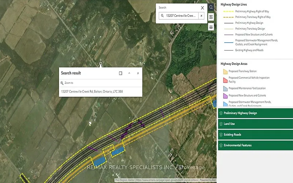Expand the Land Use layer group
This screenshot has width=293, height=183.
pyautogui.click(x=255, y=124)
